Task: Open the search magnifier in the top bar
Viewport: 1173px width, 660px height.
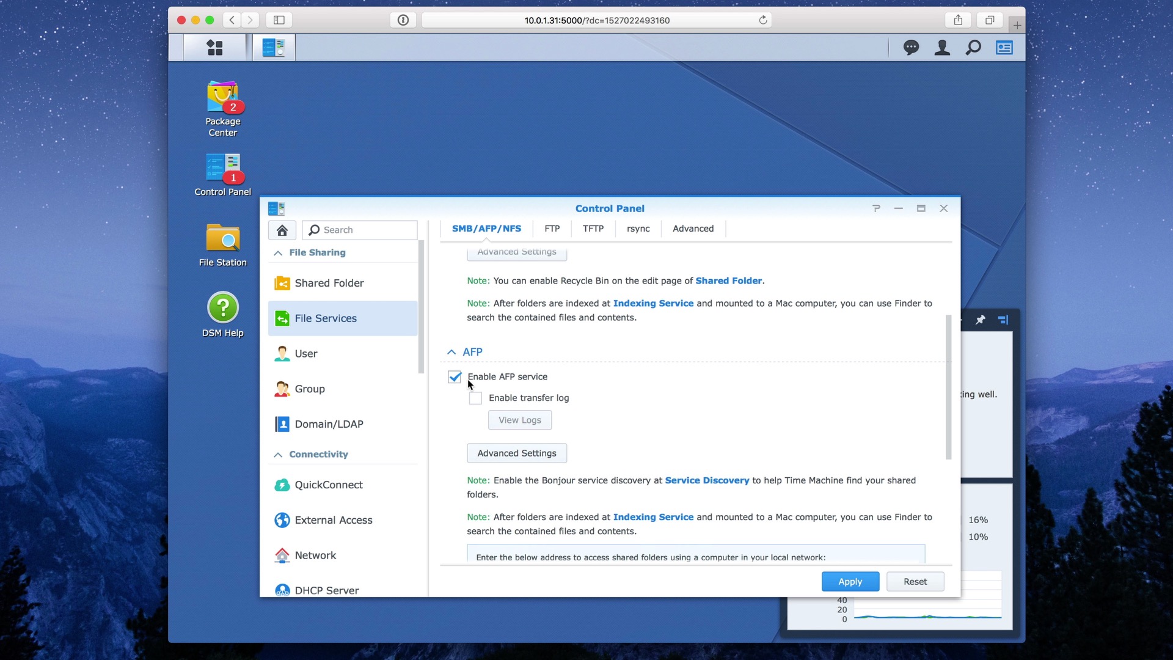Action: [x=973, y=47]
